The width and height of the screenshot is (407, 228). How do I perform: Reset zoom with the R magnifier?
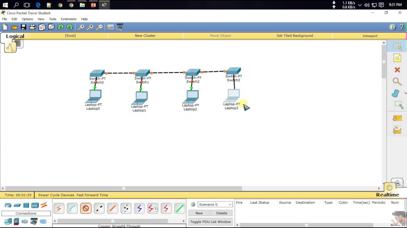click(x=90, y=27)
